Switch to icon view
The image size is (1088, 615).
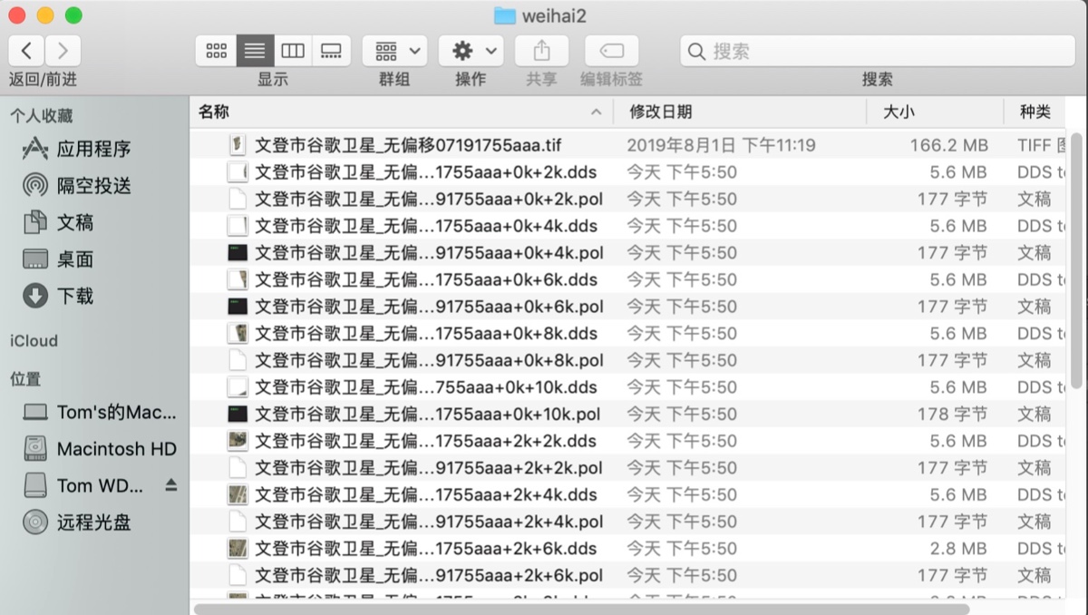tap(216, 51)
